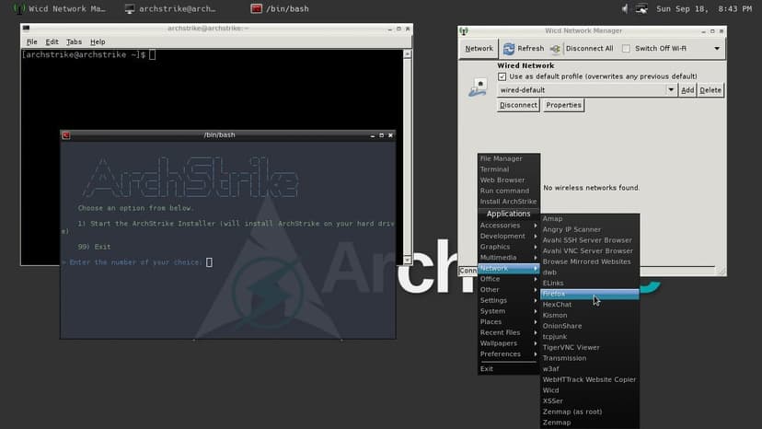Click the Disconnect All plug icon
The image size is (762, 429).
pyautogui.click(x=555, y=49)
